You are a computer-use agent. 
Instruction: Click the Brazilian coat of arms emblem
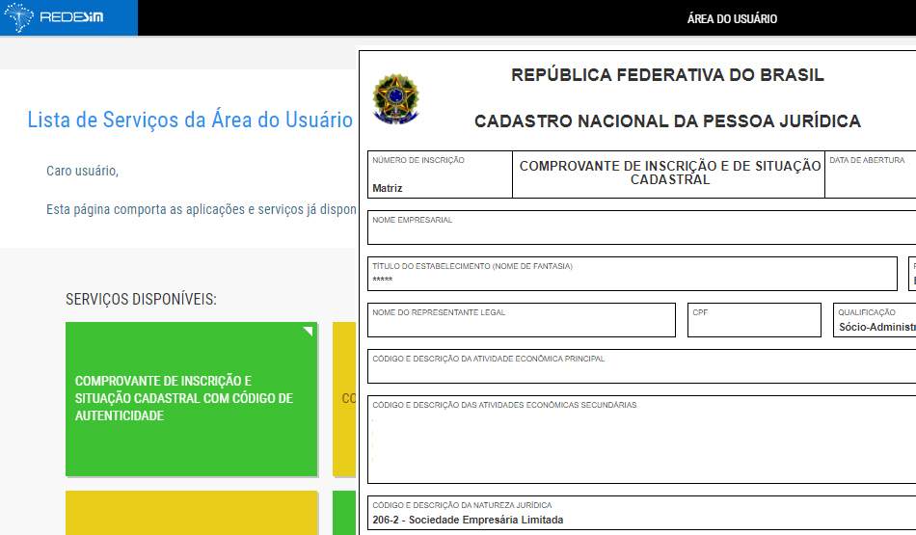coord(395,98)
